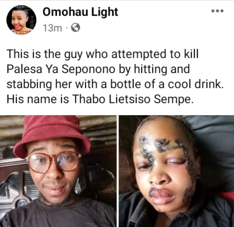Open the photo of person lying on pillow
Viewport: 234px width, 227px height.
pyautogui.click(x=177, y=171)
